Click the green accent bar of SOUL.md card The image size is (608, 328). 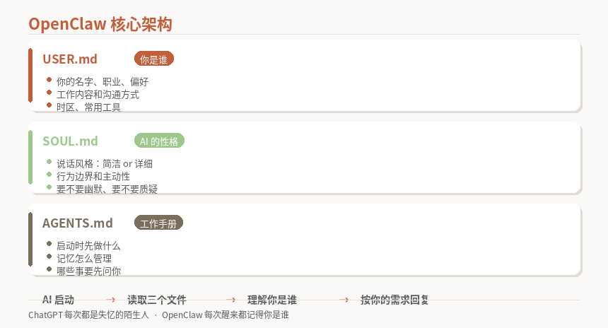click(30, 157)
